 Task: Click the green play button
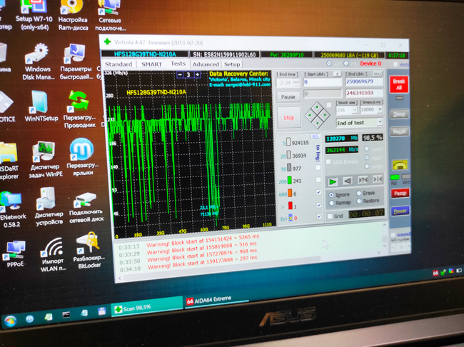point(333,181)
